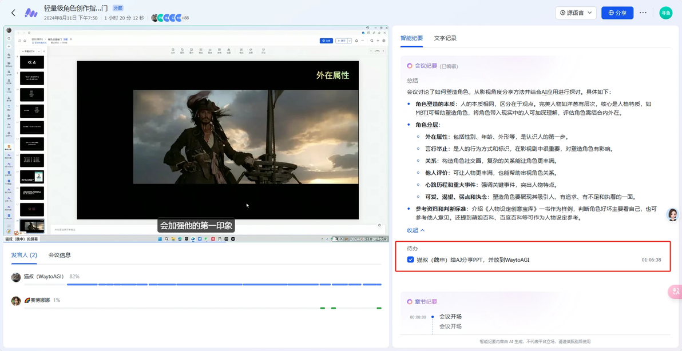This screenshot has width=682, height=351.
Task: Select the meeting title 轻量级角色创作指...门
Action: pos(76,8)
